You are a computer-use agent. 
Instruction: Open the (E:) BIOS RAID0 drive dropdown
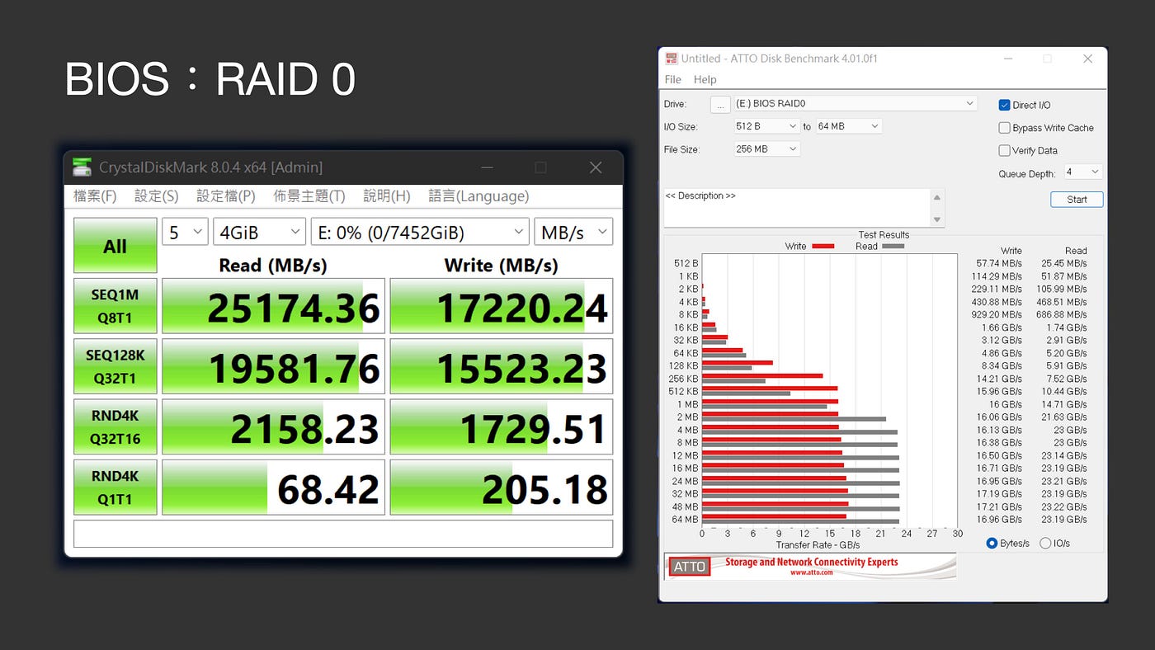[856, 104]
